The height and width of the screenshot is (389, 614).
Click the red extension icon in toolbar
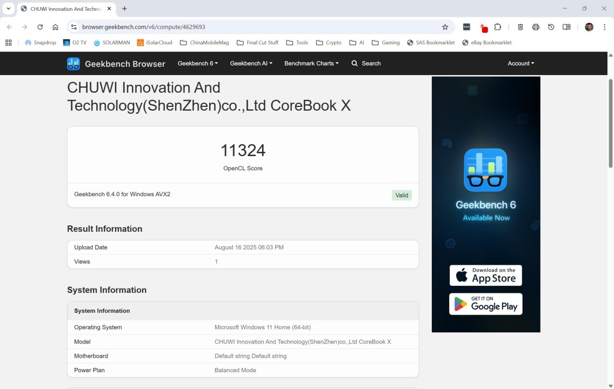coord(484,28)
